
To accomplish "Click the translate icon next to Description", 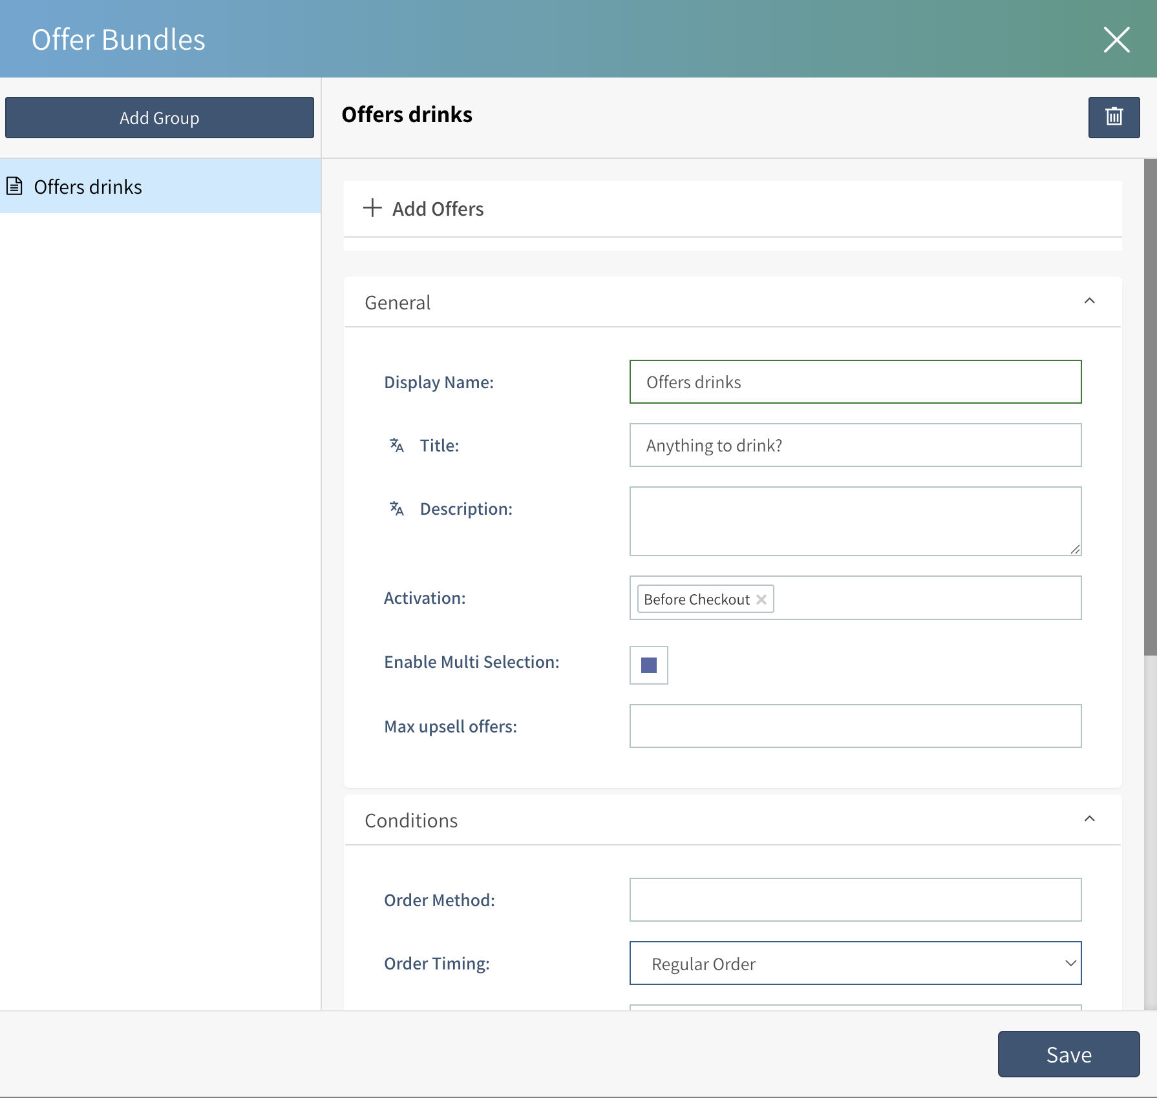I will pos(396,508).
